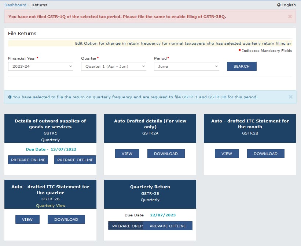The height and width of the screenshot is (246, 301).
Task: Dismiss the red GSTR-1Q error alert
Action: [x=290, y=16]
